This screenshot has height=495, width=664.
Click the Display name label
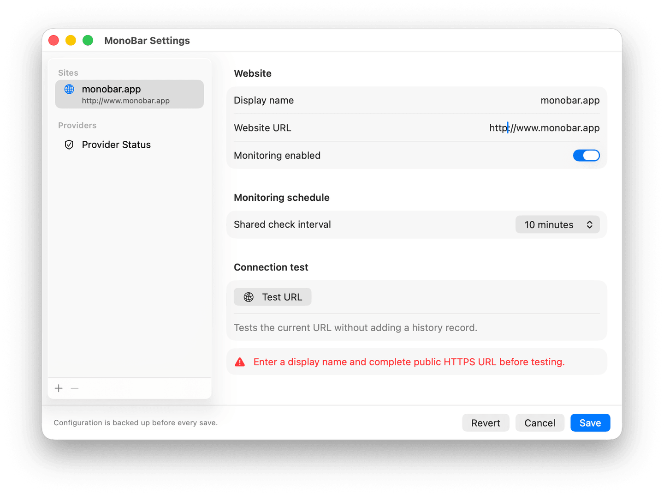pos(264,100)
